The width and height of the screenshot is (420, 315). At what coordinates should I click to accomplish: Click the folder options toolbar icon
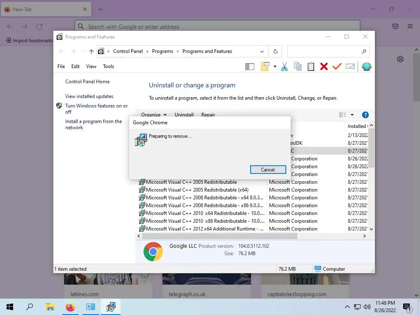click(x=265, y=66)
